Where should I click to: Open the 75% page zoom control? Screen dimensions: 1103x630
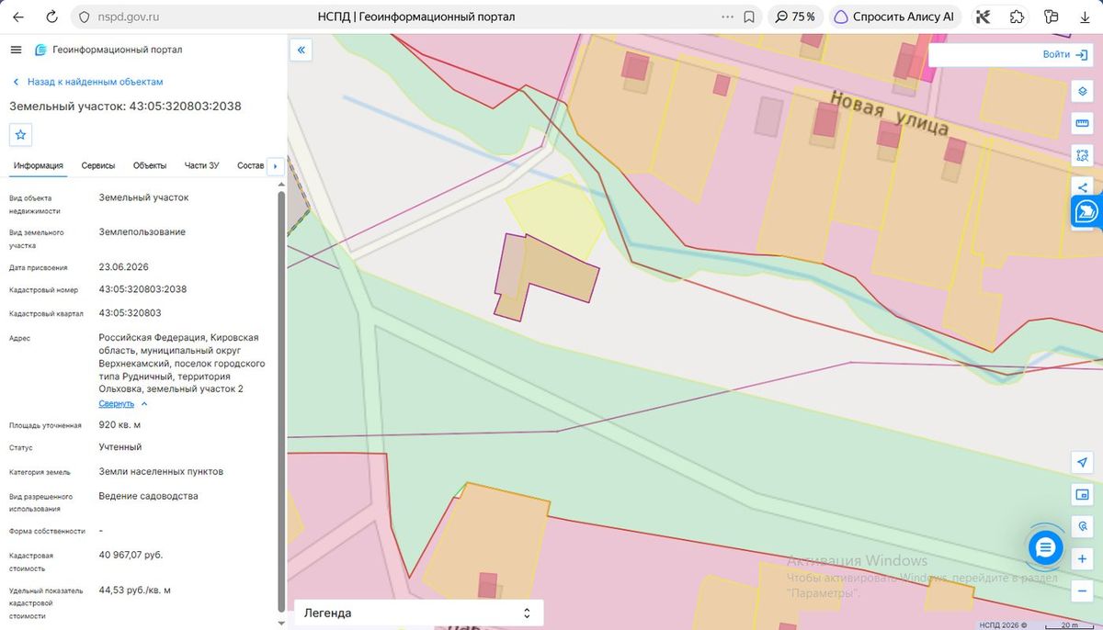795,17
